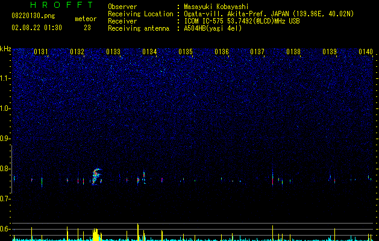Image resolution: width=379 pixels, height=241 pixels.
Task: Click the Observer field label
Action: point(122,7)
